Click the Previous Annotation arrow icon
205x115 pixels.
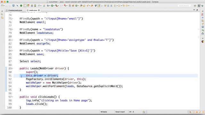point(119,6)
